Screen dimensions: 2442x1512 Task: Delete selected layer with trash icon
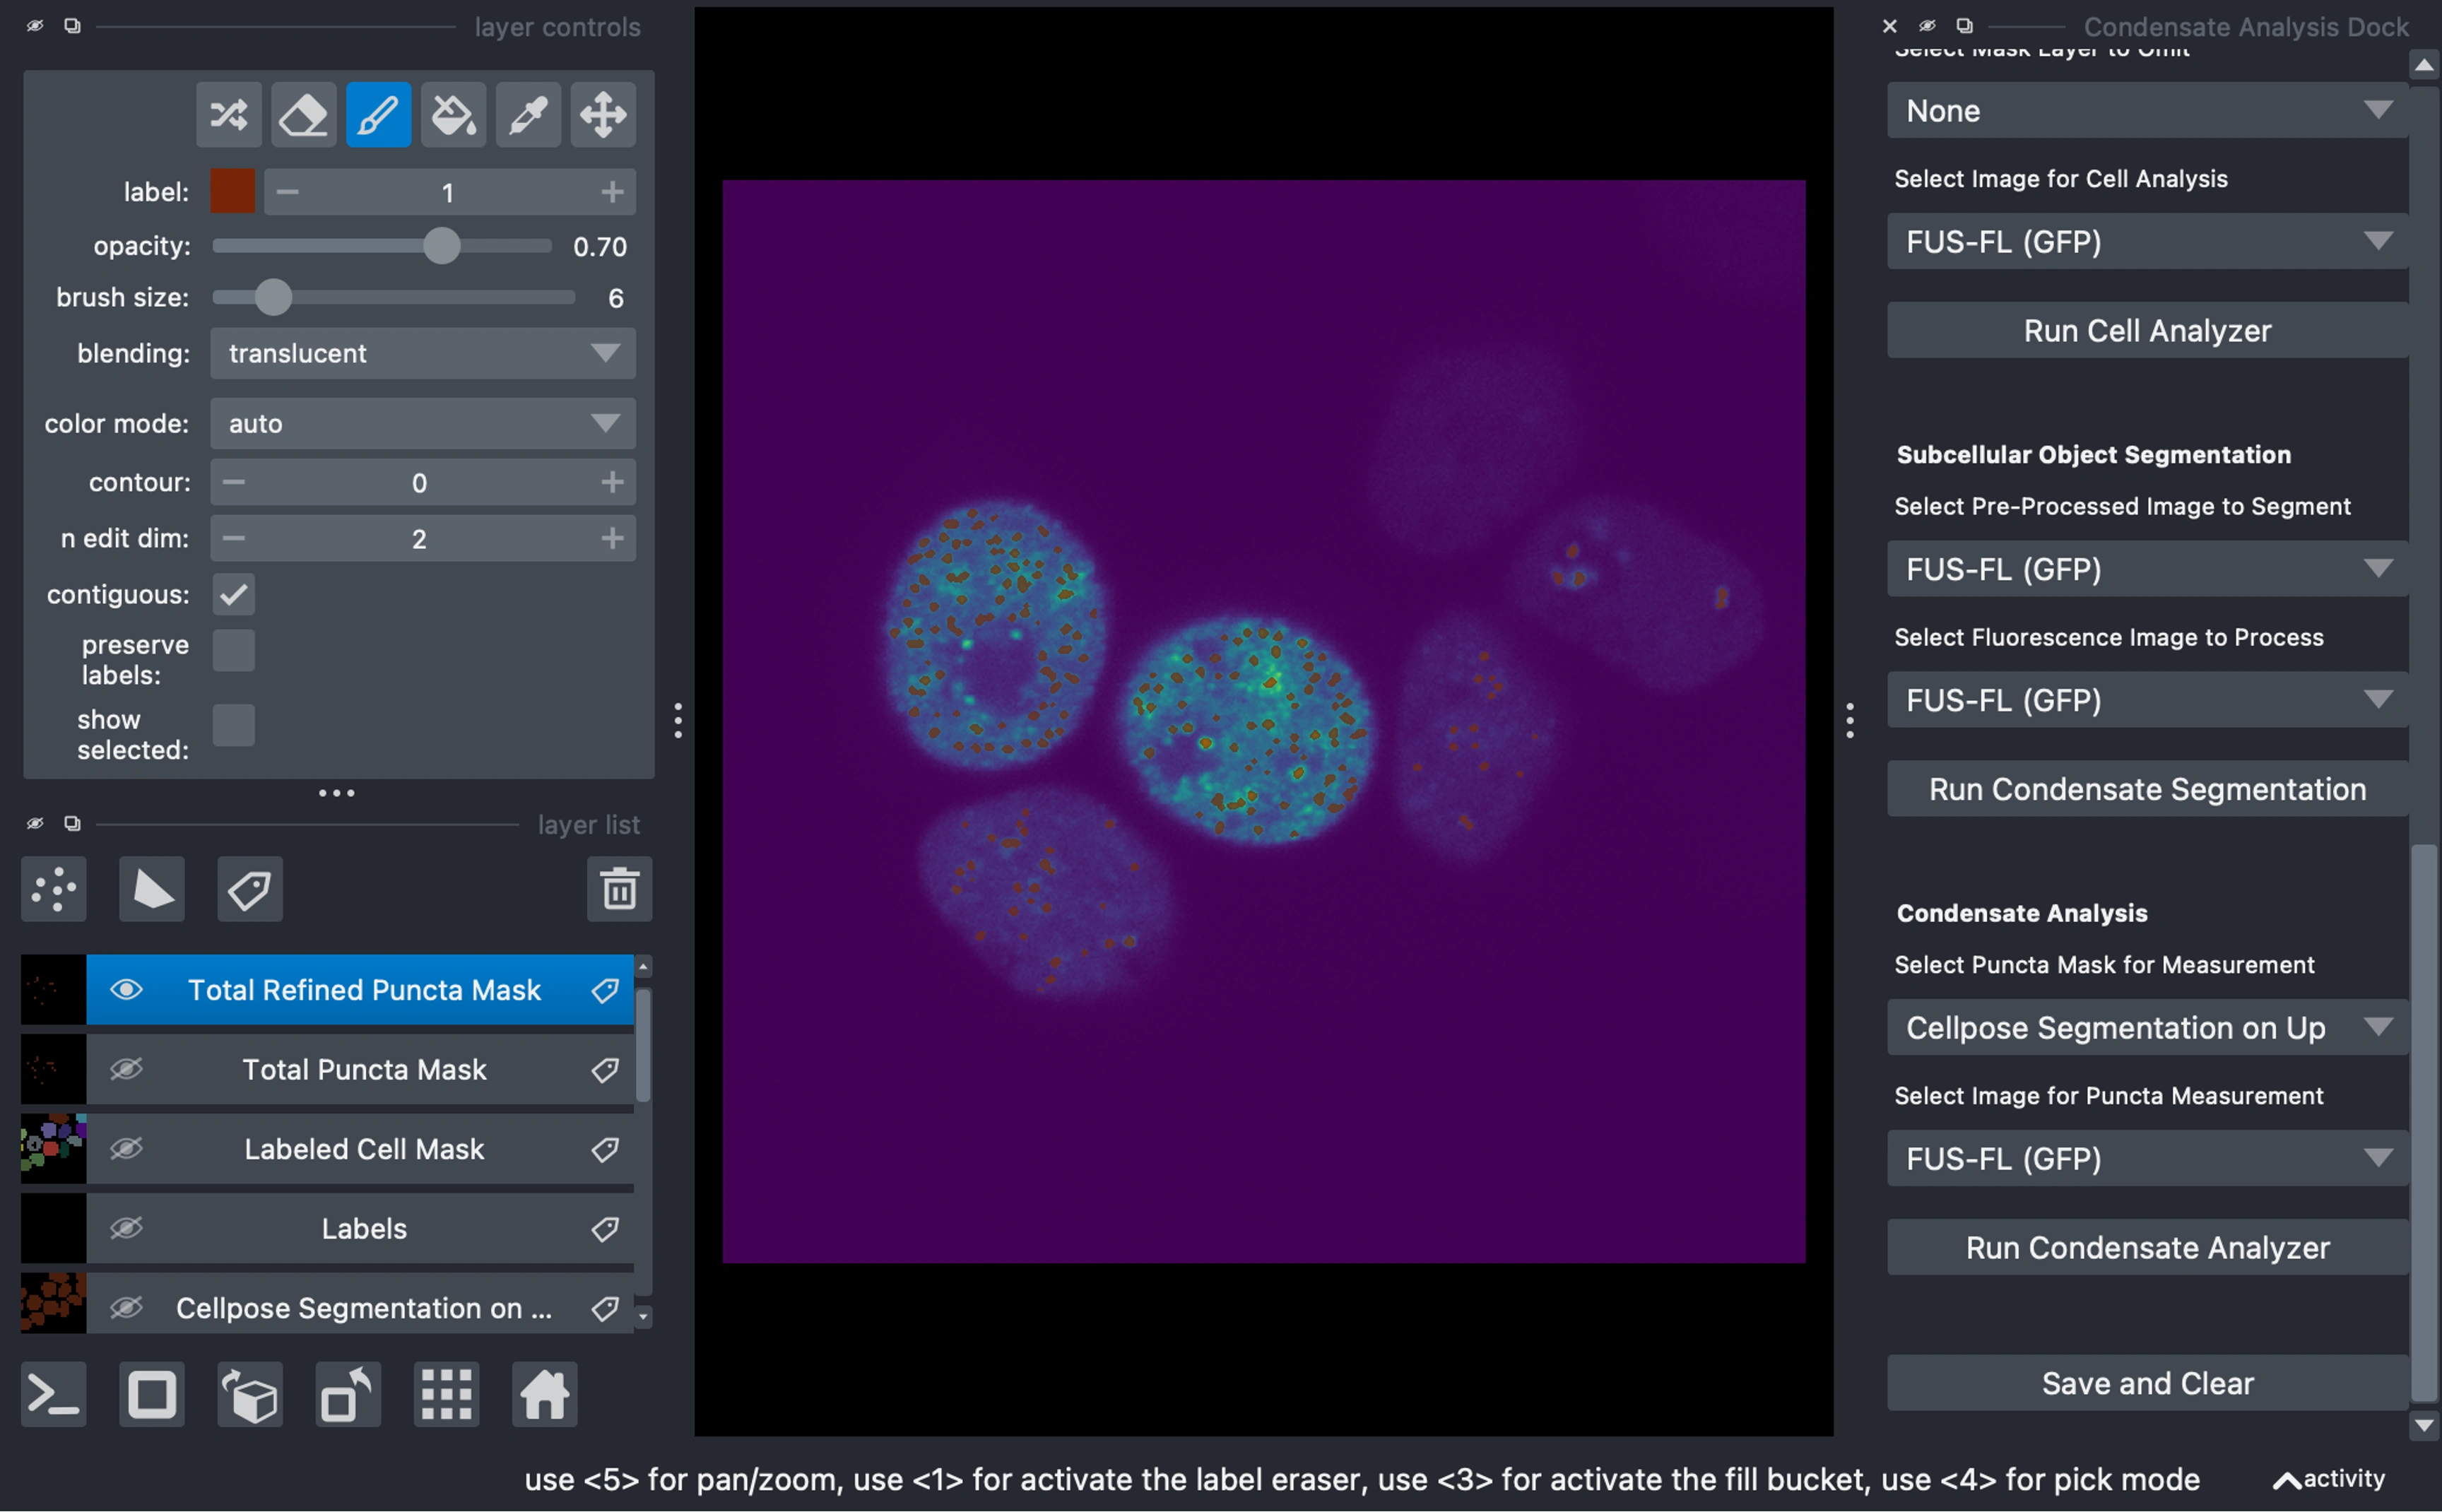point(619,888)
